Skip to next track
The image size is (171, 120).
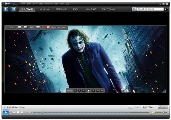pyautogui.click(x=22, y=113)
